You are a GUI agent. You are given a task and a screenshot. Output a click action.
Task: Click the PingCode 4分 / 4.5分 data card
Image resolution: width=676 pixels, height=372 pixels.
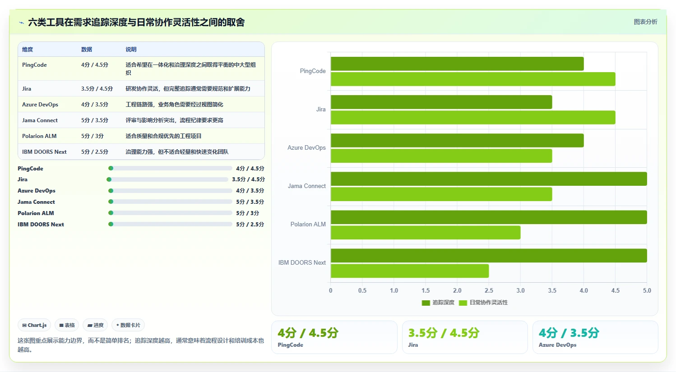(x=334, y=337)
